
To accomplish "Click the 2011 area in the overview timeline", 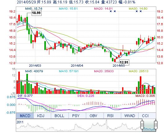I will (x=20, y=122).
